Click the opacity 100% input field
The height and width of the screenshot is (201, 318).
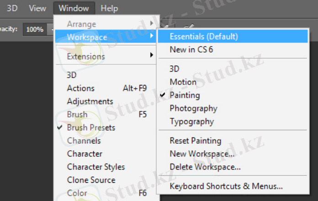tap(35, 29)
